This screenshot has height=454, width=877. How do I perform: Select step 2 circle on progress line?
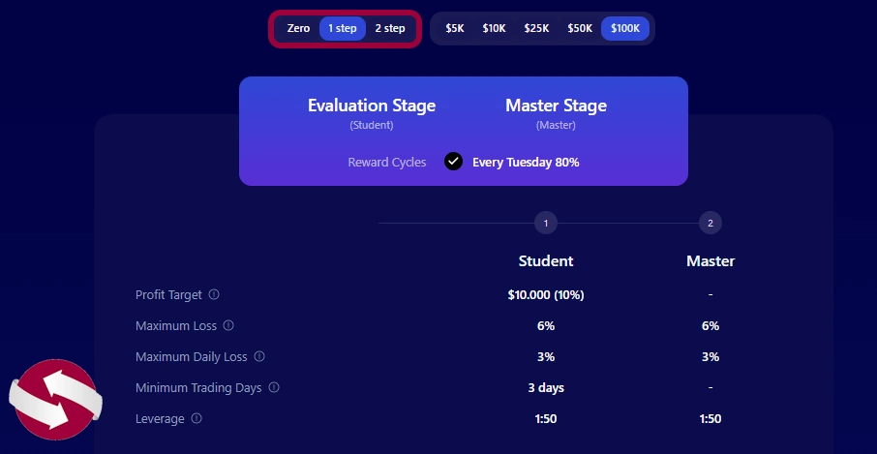(x=711, y=223)
